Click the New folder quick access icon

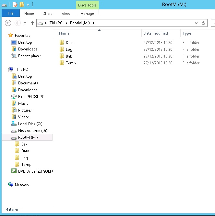[22, 5]
